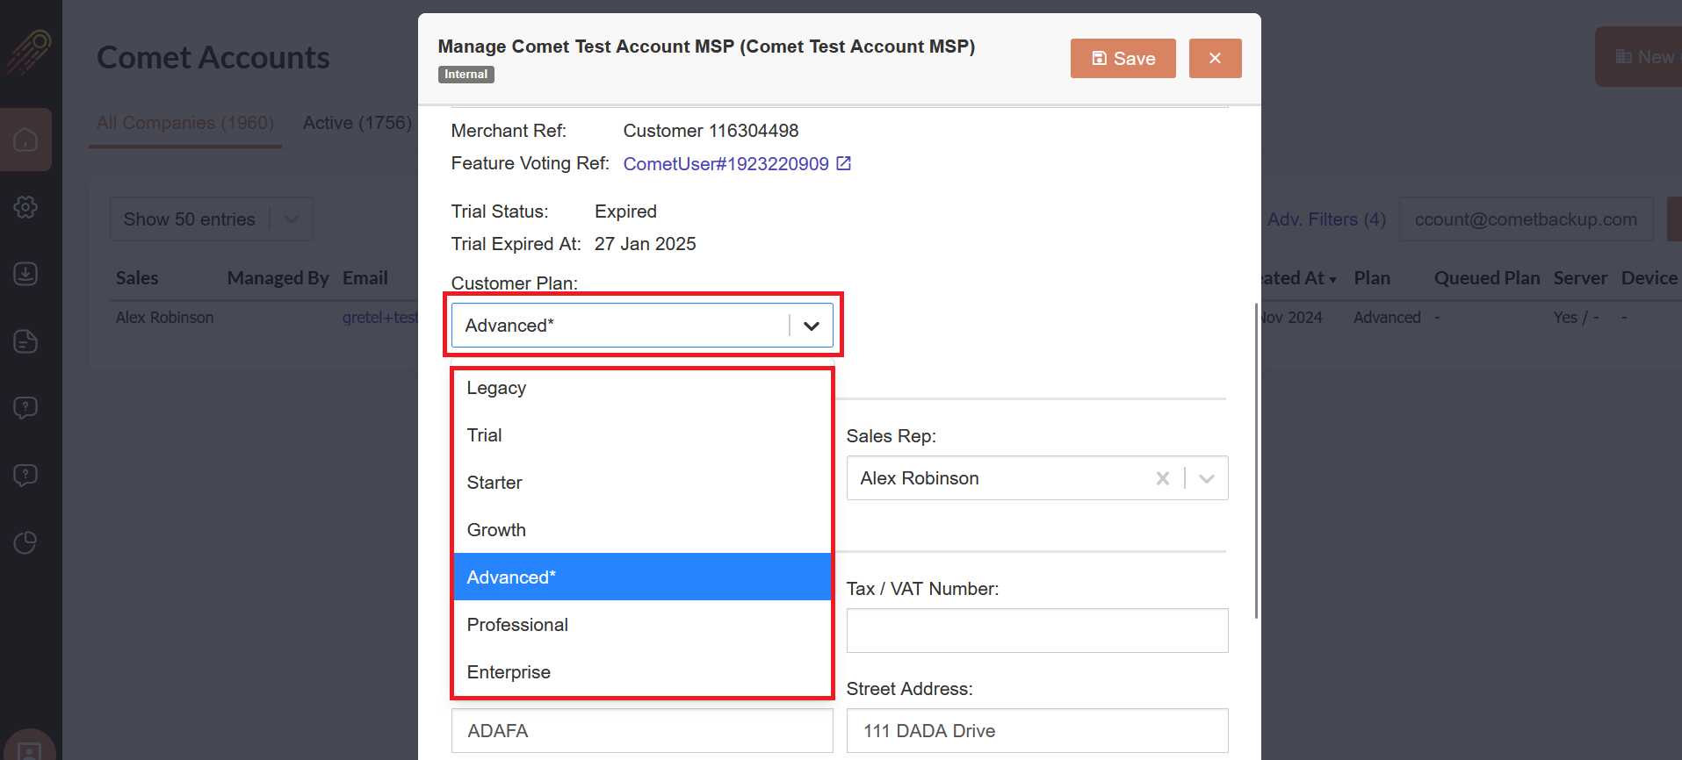Sort the table by Sales column
Screen dimensions: 1682x760
coord(137,278)
